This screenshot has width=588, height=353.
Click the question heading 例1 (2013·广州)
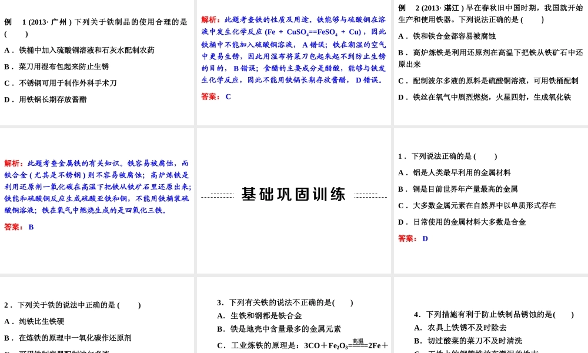coord(96,28)
